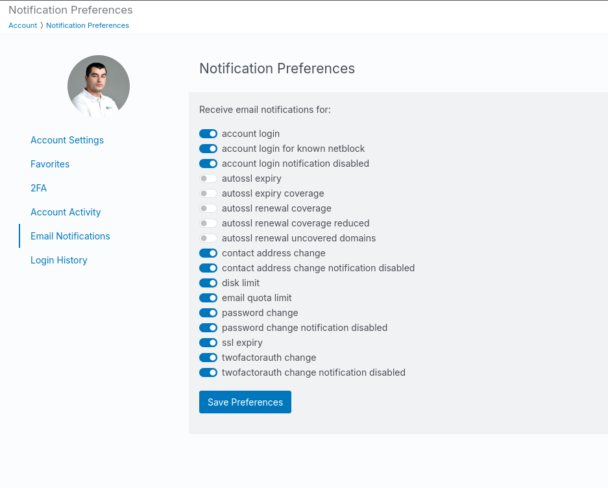
Task: Select Email Notifications sidebar item
Action: tap(70, 236)
